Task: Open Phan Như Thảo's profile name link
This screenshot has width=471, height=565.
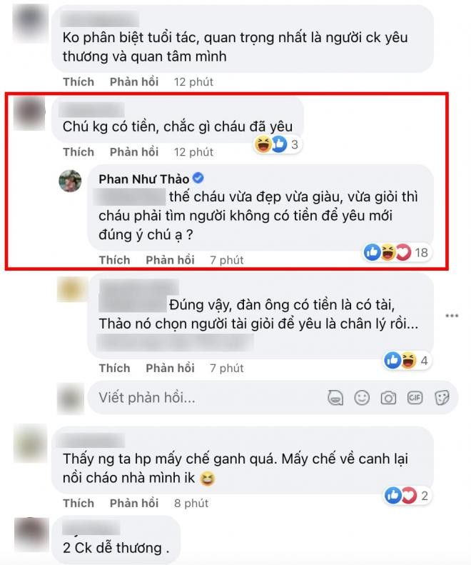Action: [144, 179]
